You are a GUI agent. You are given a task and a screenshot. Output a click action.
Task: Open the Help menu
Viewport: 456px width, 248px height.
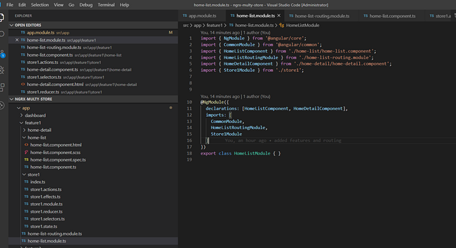(x=124, y=5)
